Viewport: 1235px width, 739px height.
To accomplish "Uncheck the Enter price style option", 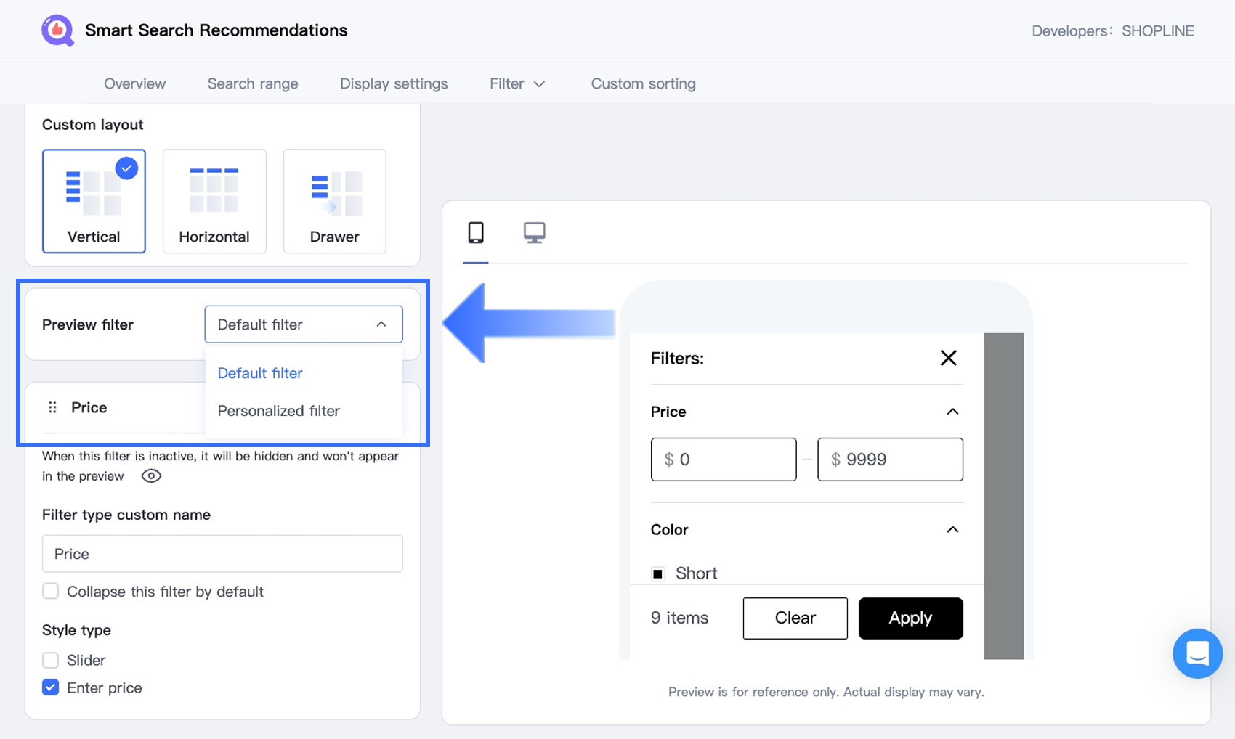I will coord(51,687).
